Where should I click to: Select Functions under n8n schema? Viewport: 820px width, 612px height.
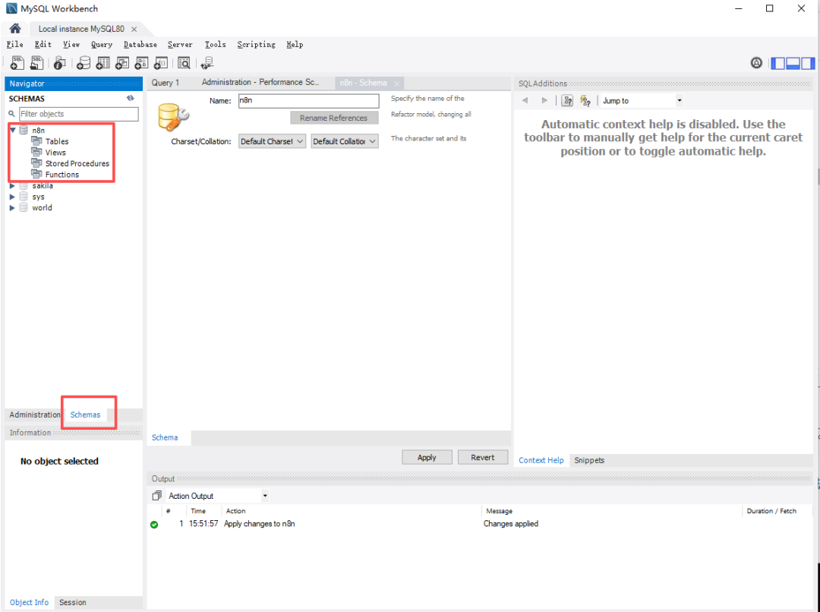pyautogui.click(x=61, y=175)
